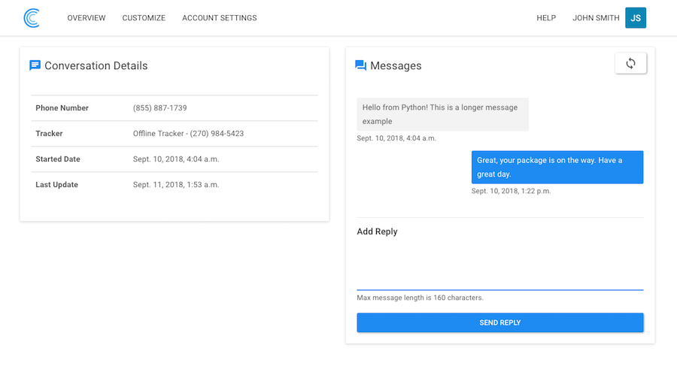Click the Conversation Details chat icon
The width and height of the screenshot is (677, 369).
(35, 65)
